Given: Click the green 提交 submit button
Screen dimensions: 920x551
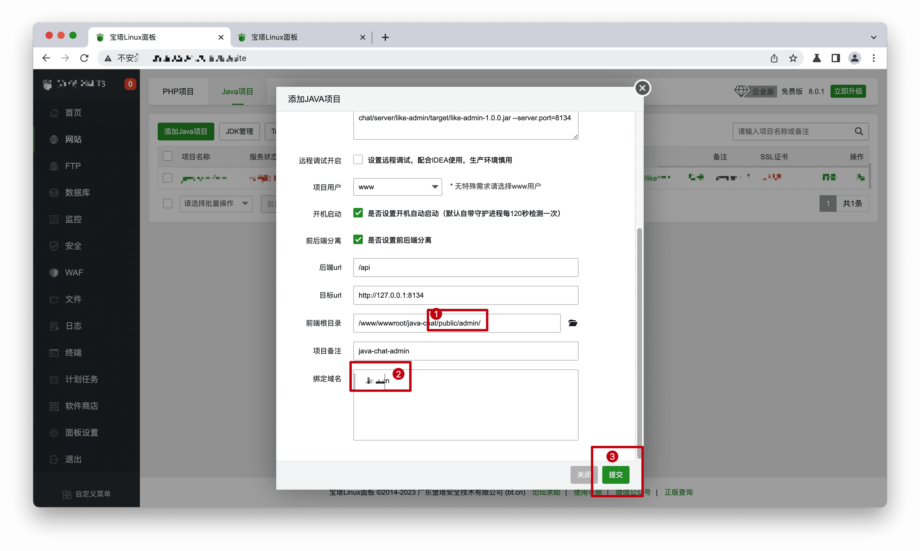Looking at the screenshot, I should 615,475.
